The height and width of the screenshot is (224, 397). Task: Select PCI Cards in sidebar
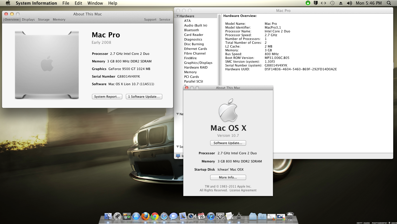pyautogui.click(x=191, y=77)
